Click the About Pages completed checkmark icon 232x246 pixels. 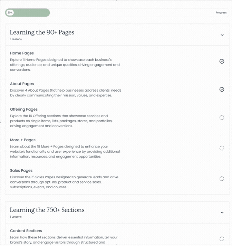(x=222, y=89)
